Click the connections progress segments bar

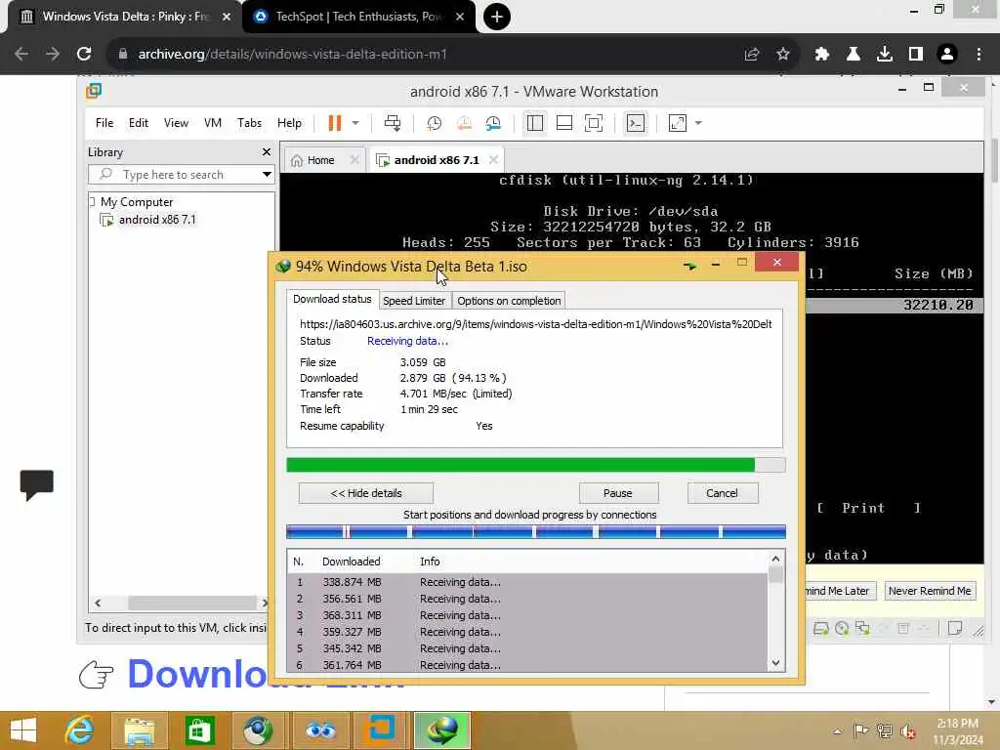tap(536, 531)
